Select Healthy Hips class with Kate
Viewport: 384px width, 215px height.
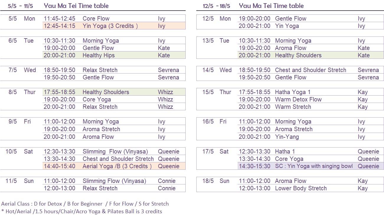pos(114,55)
